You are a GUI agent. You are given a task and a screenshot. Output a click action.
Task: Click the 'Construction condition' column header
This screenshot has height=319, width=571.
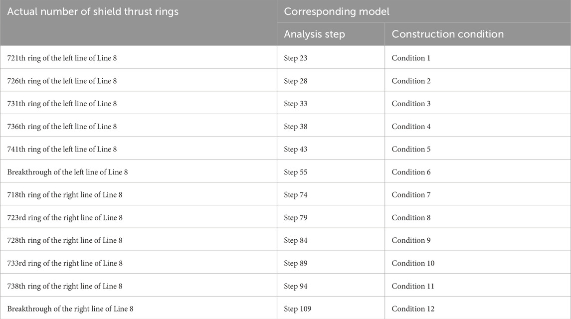(x=478, y=34)
